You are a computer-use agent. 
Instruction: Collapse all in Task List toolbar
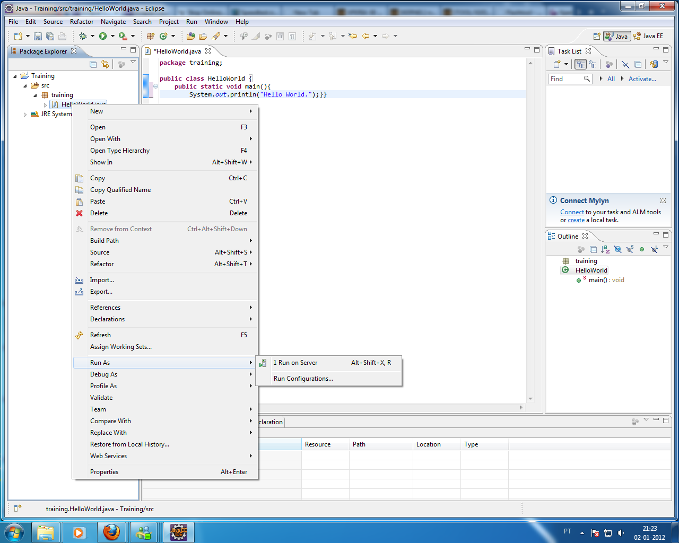pos(638,64)
